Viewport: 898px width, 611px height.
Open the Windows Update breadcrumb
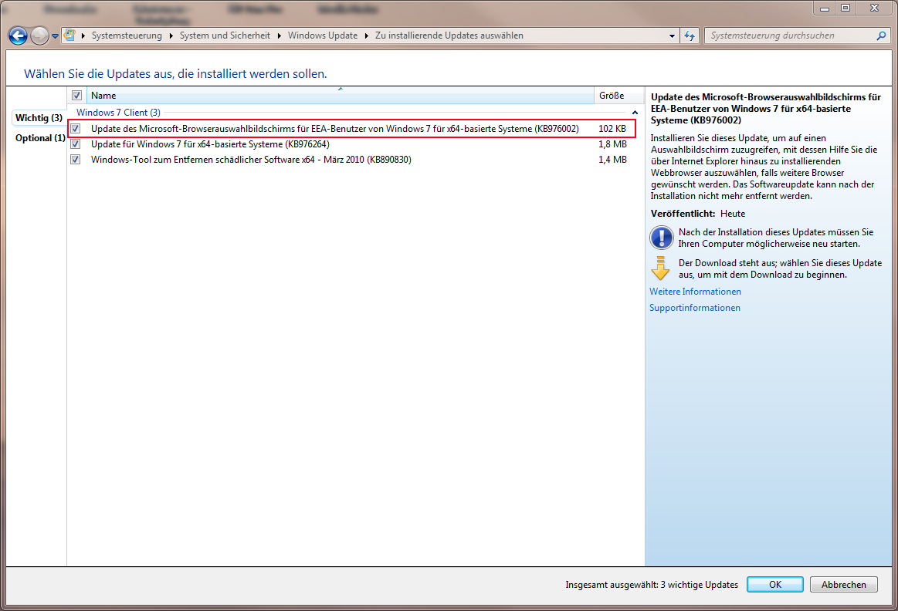(x=323, y=35)
